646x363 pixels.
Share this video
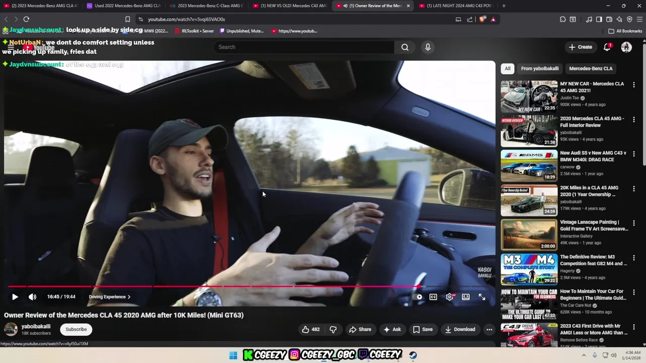click(360, 329)
